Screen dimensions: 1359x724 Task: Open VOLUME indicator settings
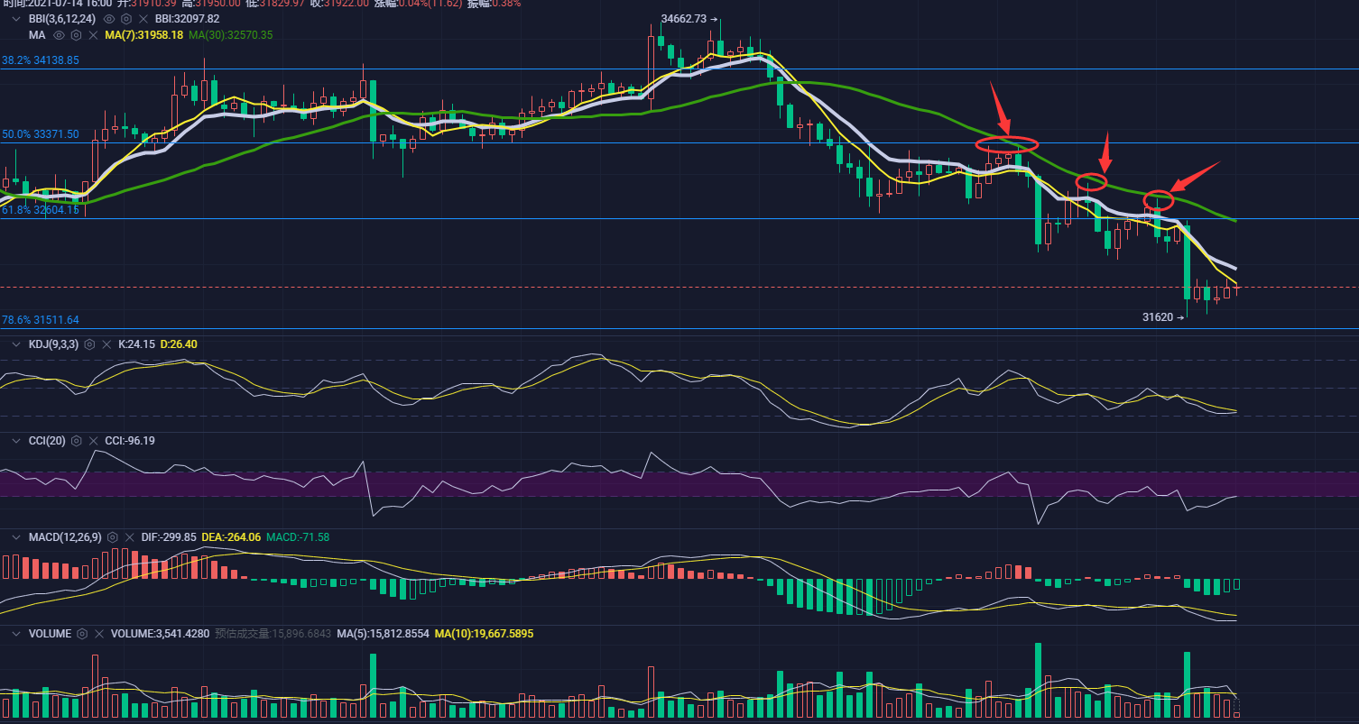click(82, 634)
